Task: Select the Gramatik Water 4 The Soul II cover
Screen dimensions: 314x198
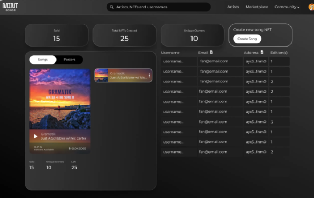Action: (x=60, y=99)
